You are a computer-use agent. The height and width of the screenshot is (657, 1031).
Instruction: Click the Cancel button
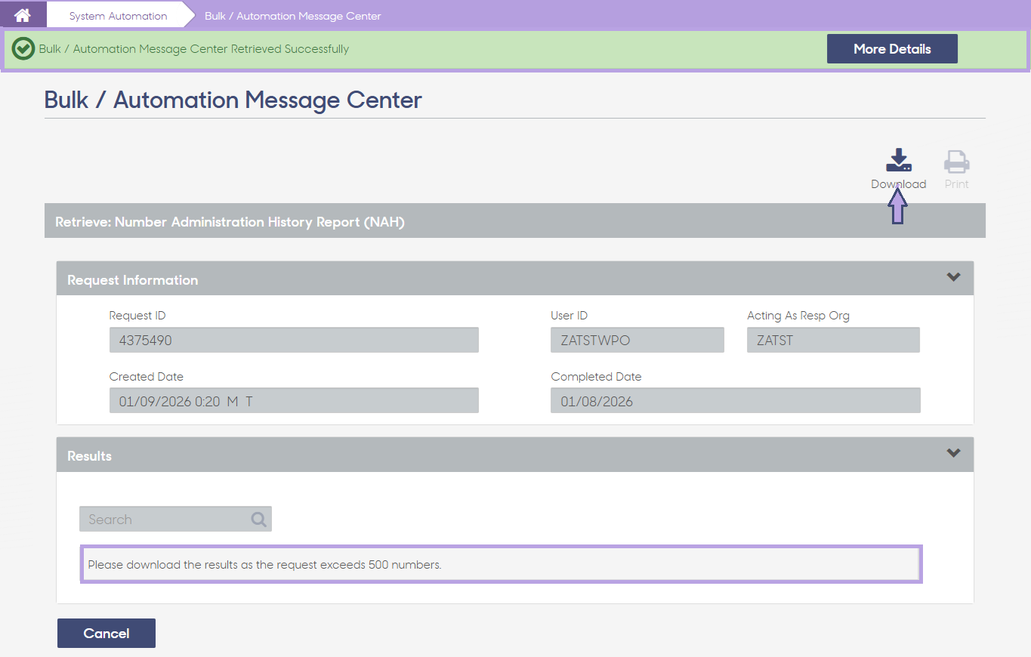click(106, 634)
